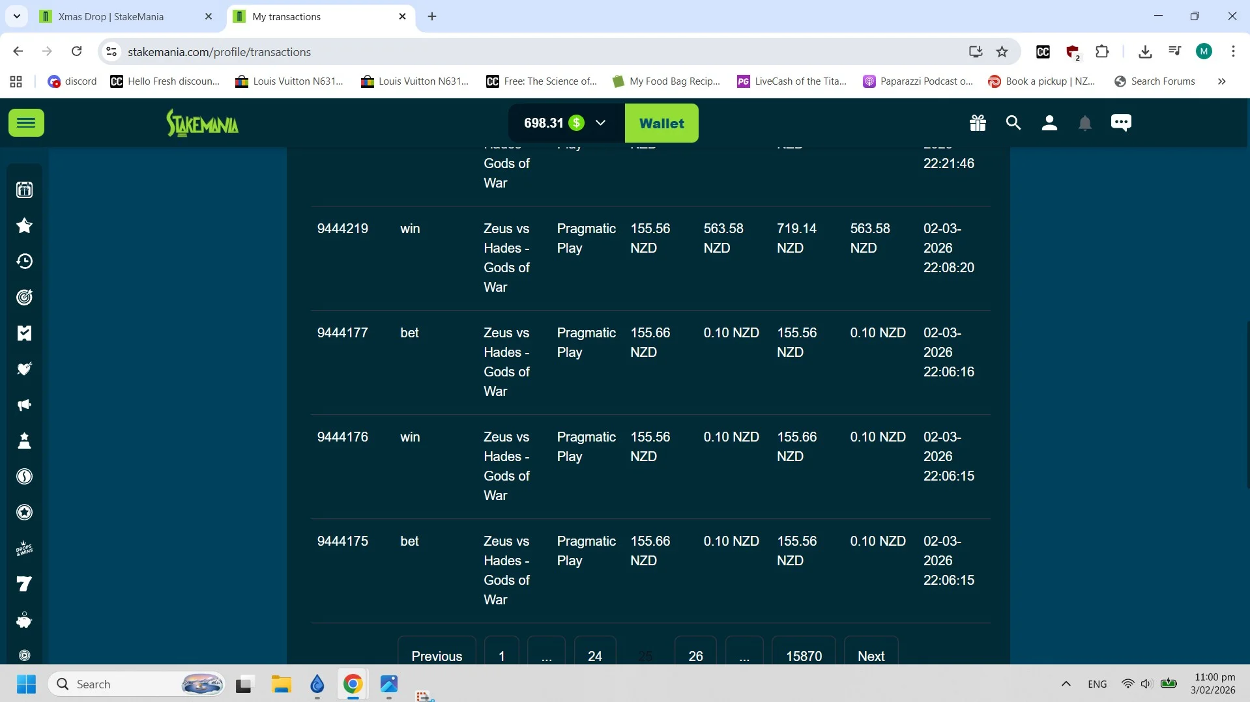
Task: Go back to the previous page
Action: [x=18, y=51]
